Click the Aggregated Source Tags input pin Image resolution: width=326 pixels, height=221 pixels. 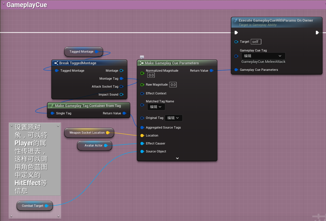point(142,128)
